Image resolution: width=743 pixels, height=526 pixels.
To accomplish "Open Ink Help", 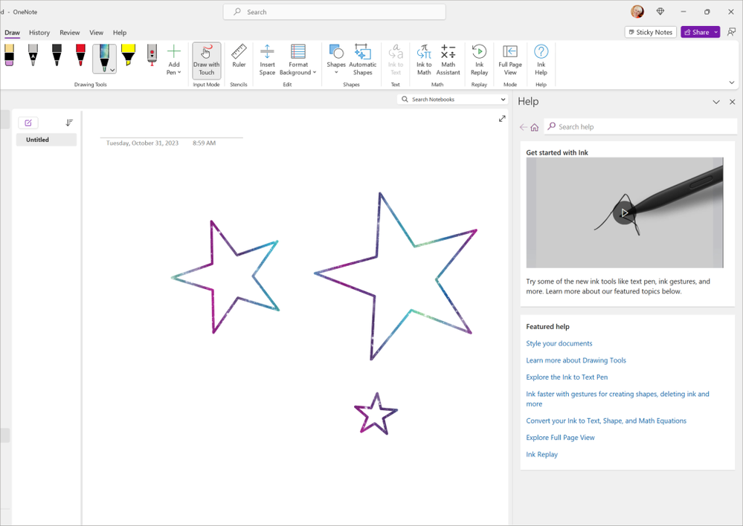I will click(x=541, y=59).
